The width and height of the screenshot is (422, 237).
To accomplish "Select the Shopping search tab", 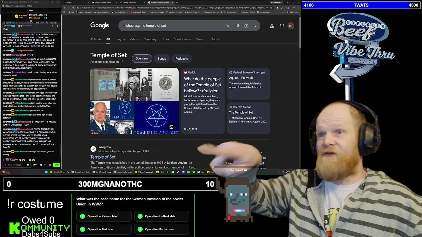I will click(150, 39).
